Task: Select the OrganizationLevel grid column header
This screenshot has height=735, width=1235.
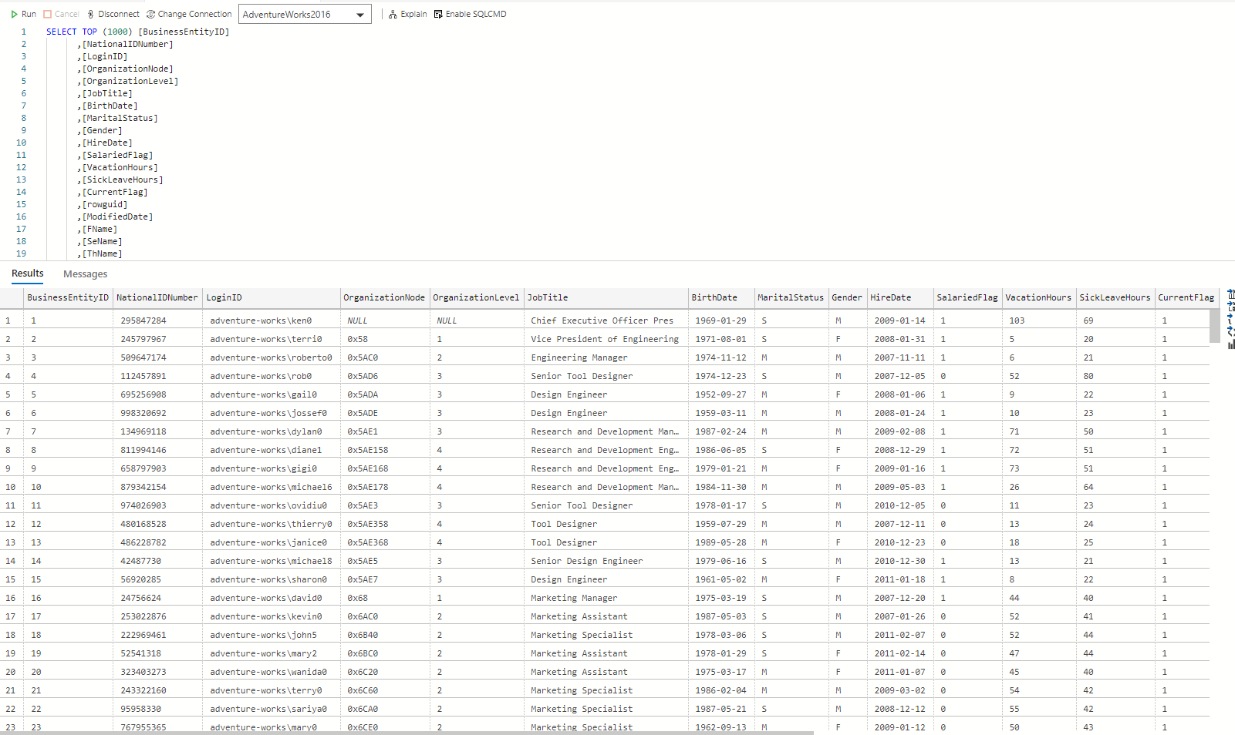Action: coord(477,297)
